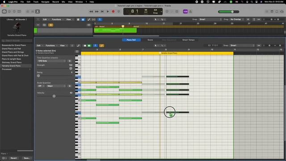This screenshot has width=286, height=161.
Task: Open the Piano Roll Functions menu
Action: 51,46
